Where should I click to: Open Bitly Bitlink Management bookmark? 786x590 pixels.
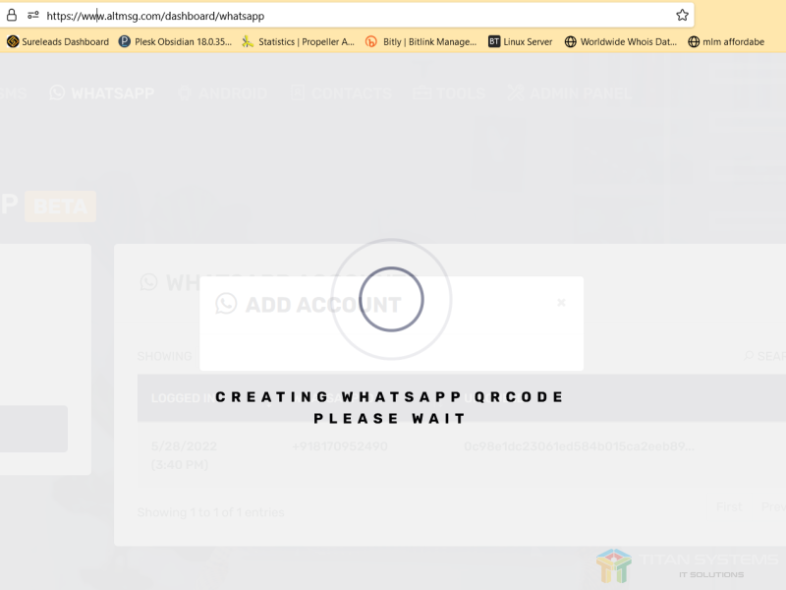pyautogui.click(x=421, y=42)
